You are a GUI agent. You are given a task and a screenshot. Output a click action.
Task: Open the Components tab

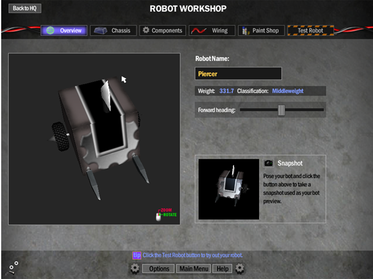click(x=163, y=30)
